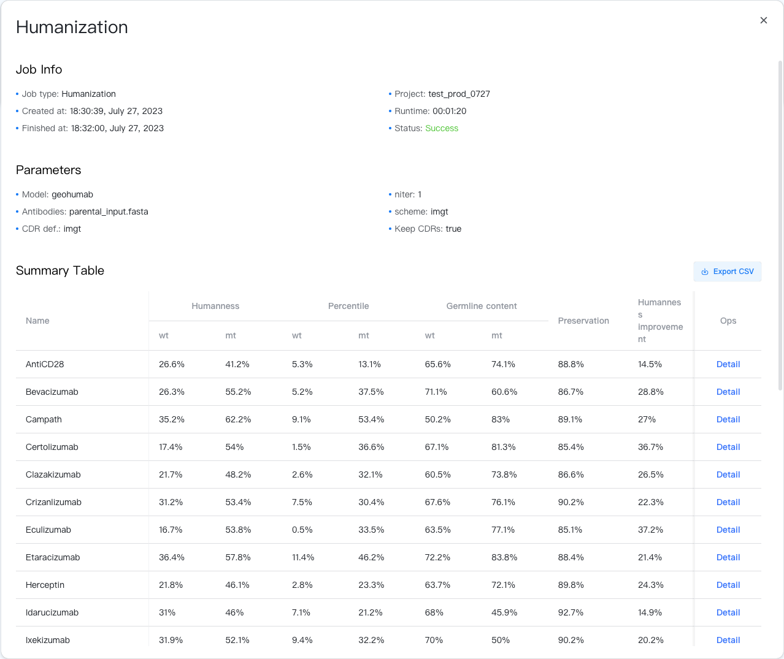Open Detail for Campath row
The image size is (784, 659).
728,419
